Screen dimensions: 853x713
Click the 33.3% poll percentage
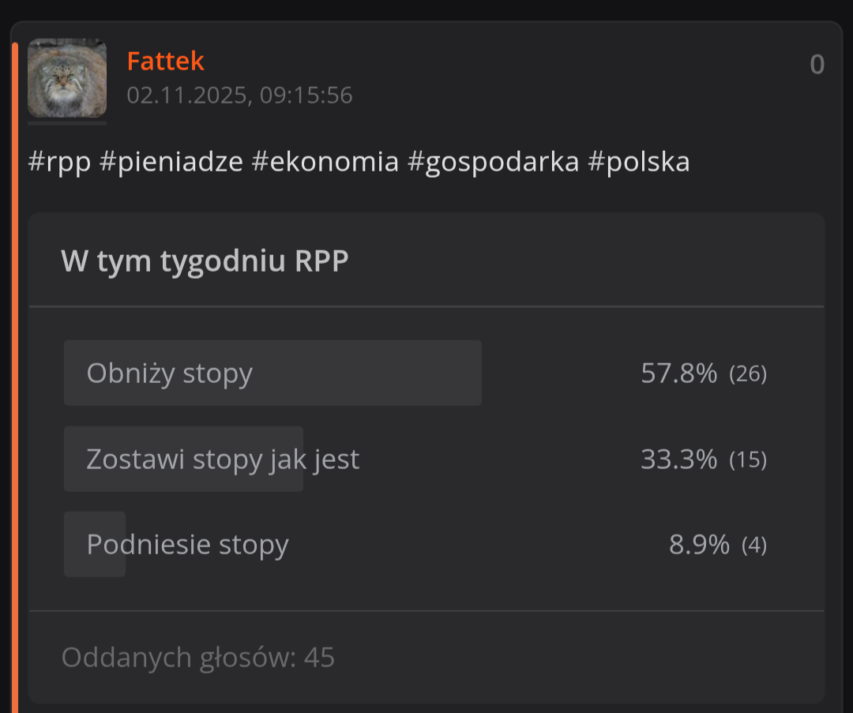tap(678, 459)
